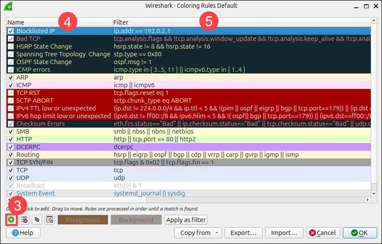The height and width of the screenshot is (244, 382).
Task: Toggle the SMB rule checkbox
Action: [10, 131]
